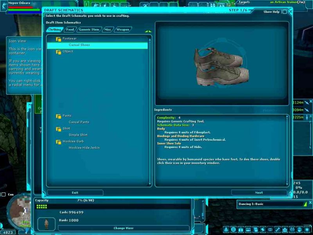Click the Object category folder icon
This screenshot has height=235, width=313.
point(58,52)
